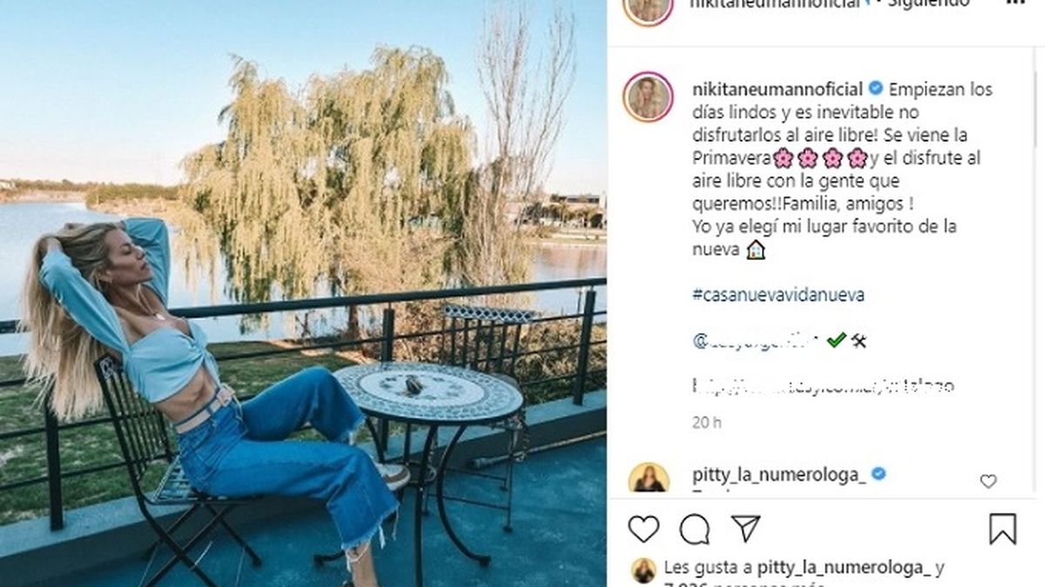Click the 20 h timestamp
1045x587 pixels.
706,423
